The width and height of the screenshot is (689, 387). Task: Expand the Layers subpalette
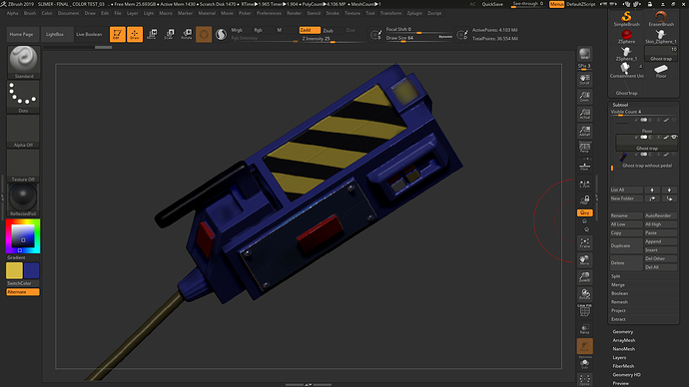coord(619,358)
